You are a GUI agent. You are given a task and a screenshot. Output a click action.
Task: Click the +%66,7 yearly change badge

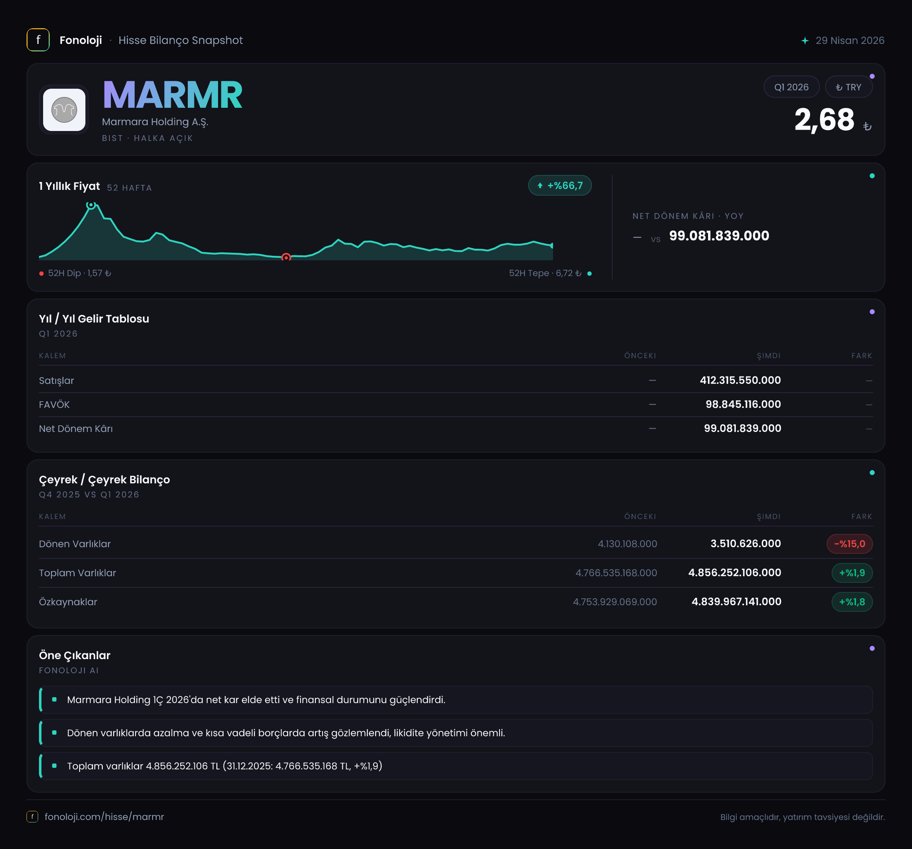coord(560,185)
